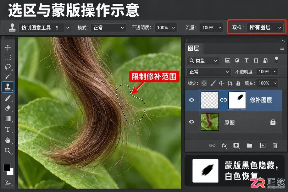Click the 原图 layer lock icon
288x192 pixels.
(x=273, y=122)
